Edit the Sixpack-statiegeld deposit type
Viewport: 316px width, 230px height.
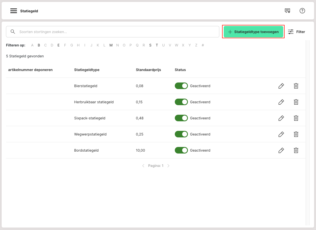pyautogui.click(x=281, y=118)
